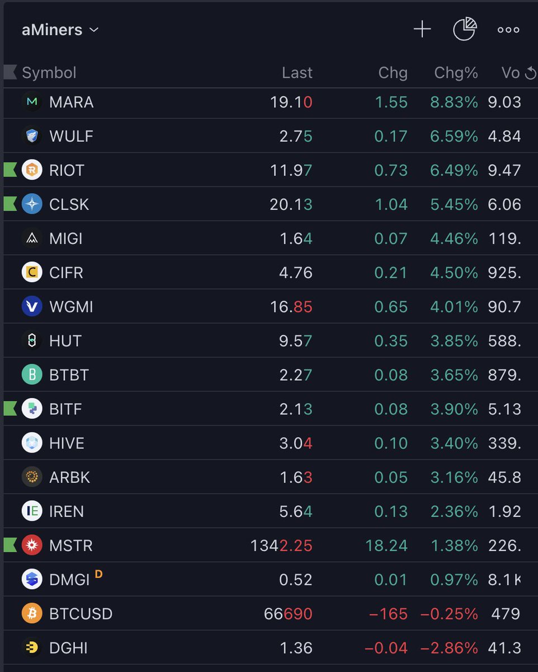Add a symbol with the plus icon
This screenshot has height=672, width=538.
(422, 30)
